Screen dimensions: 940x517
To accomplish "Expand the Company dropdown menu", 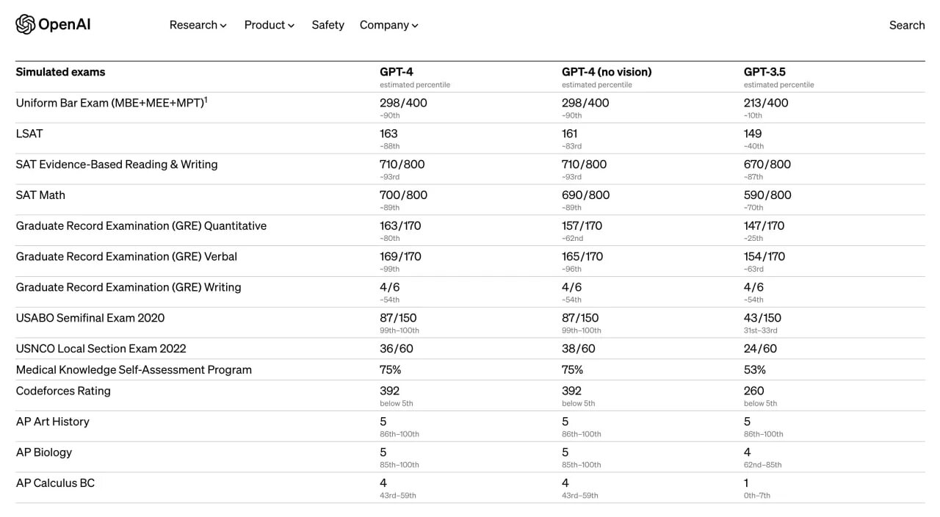I will coord(388,25).
